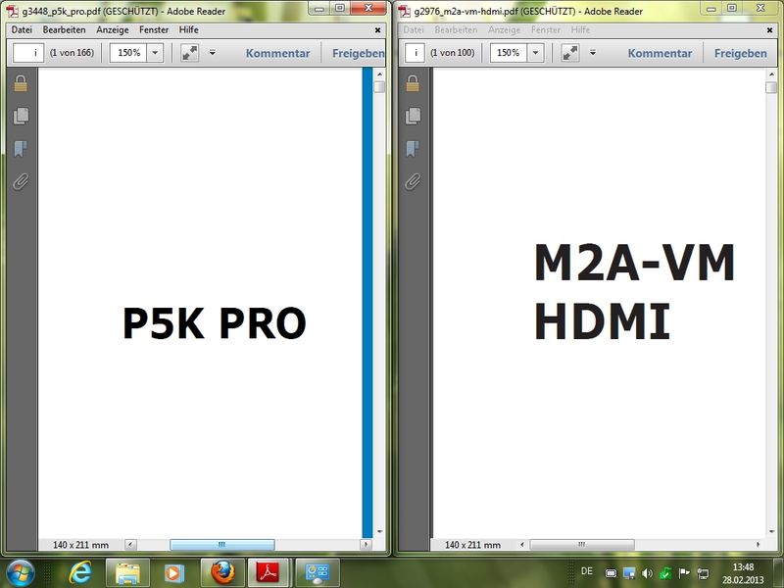Open attachments paperclip in M2A-VM window
The height and width of the screenshot is (588, 784).
pyautogui.click(x=413, y=181)
